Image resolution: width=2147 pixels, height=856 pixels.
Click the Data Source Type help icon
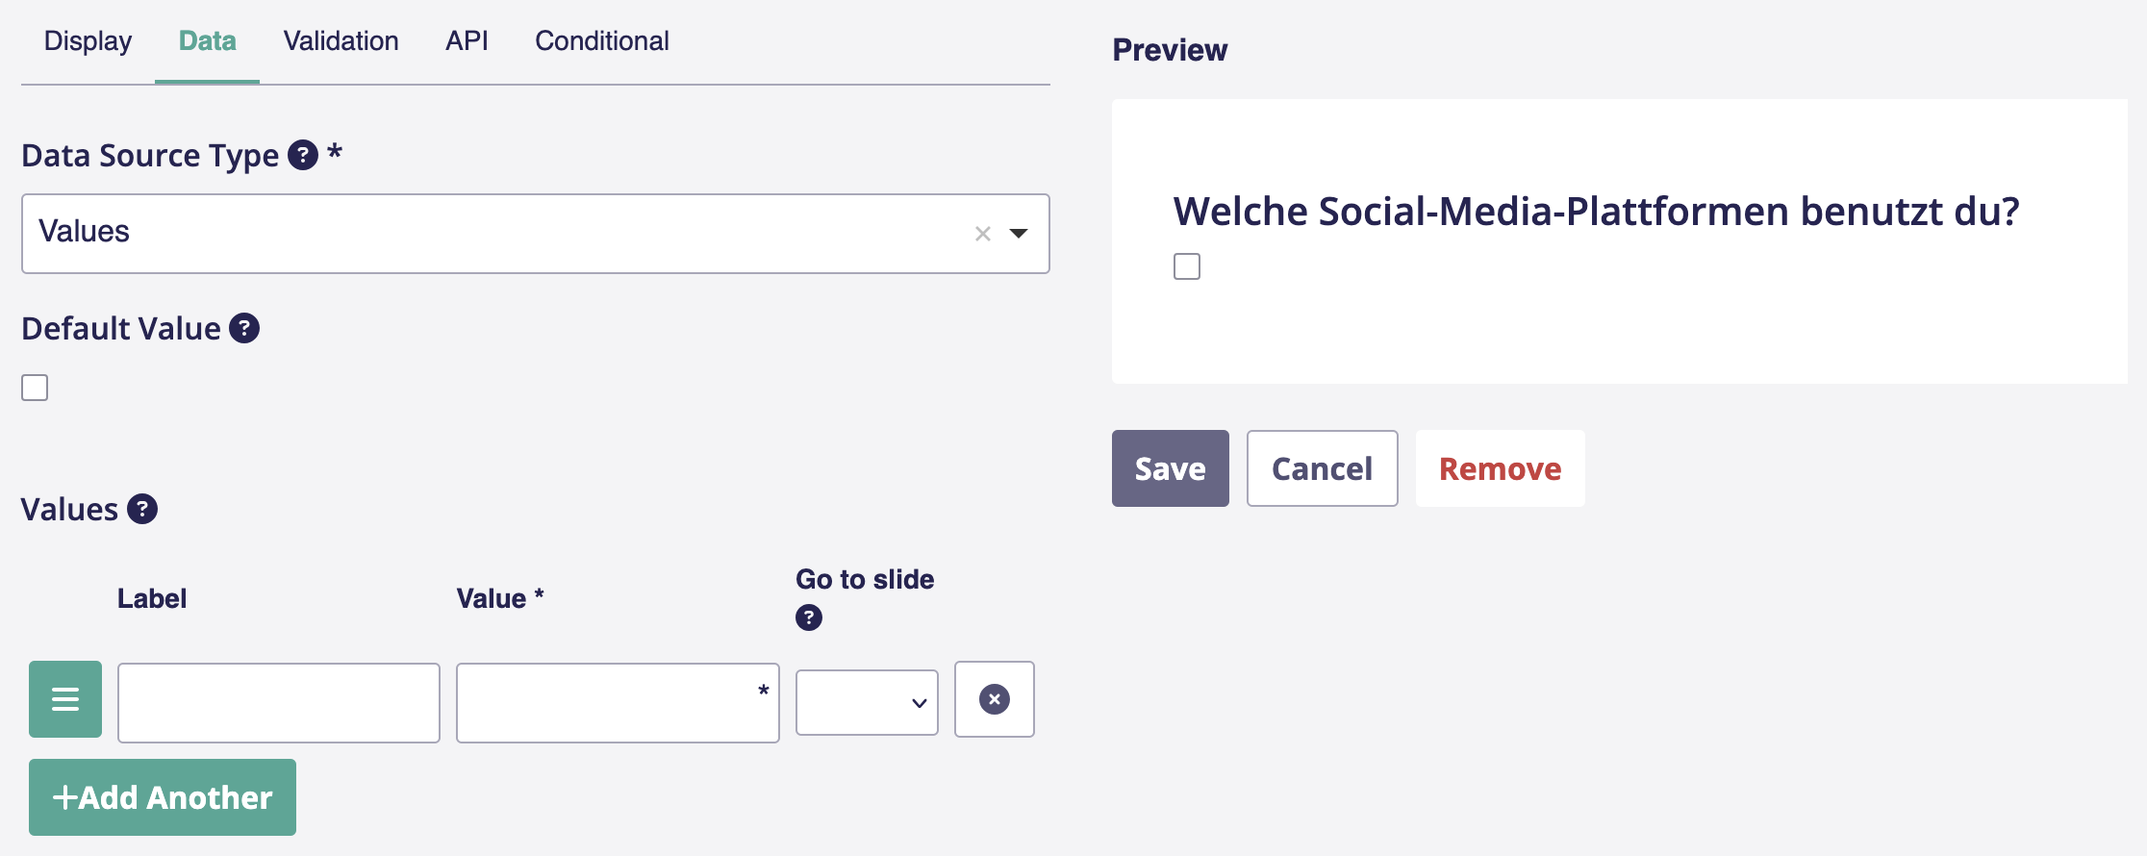(x=303, y=155)
